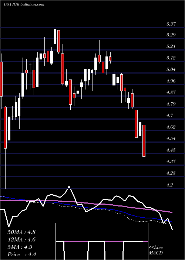Click the highest red candlestick near 5.37
This screenshot has height=260, width=185.
[x=58, y=41]
